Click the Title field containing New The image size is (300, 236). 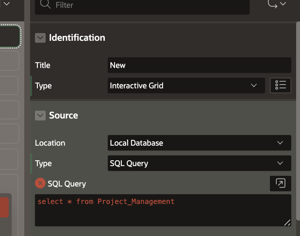point(200,65)
